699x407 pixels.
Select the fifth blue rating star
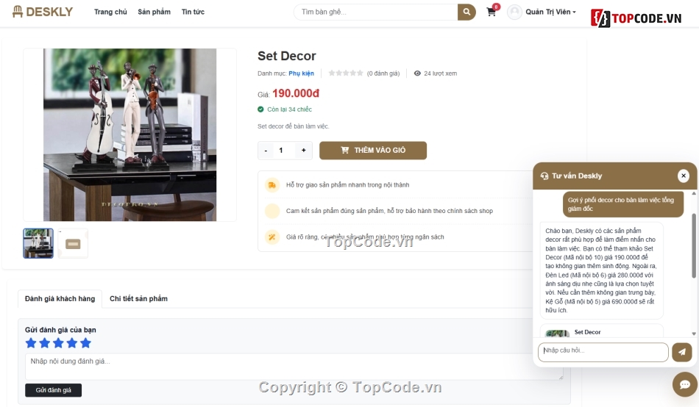(x=85, y=343)
